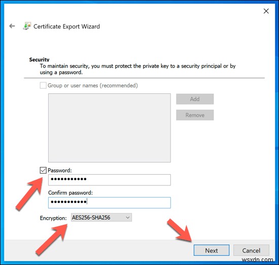This screenshot has height=265, width=279.
Task: Focus the Confirm password field
Action: click(110, 203)
